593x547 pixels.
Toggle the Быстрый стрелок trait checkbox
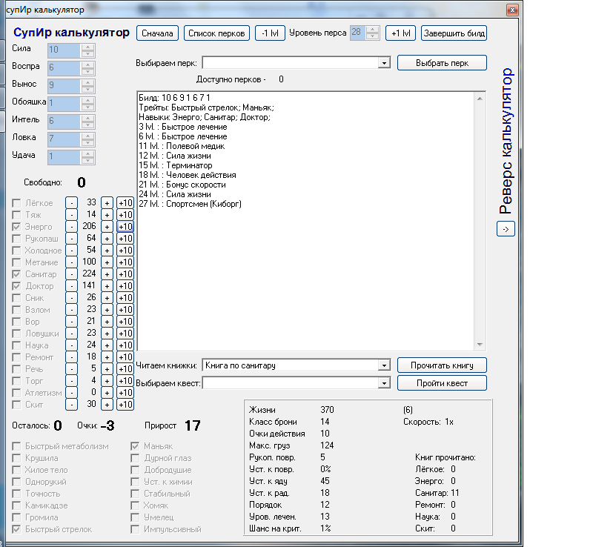click(x=16, y=529)
